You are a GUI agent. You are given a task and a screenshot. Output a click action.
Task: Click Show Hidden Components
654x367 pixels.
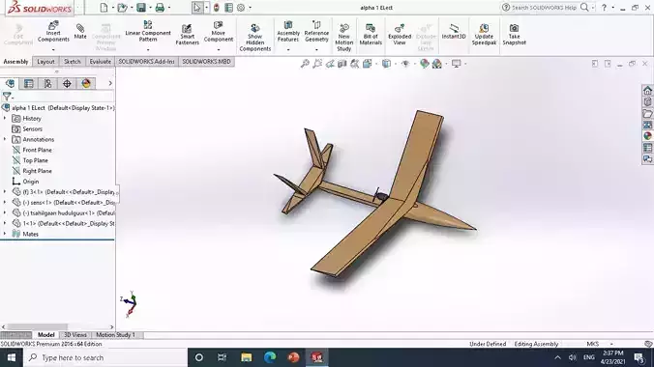point(254,38)
